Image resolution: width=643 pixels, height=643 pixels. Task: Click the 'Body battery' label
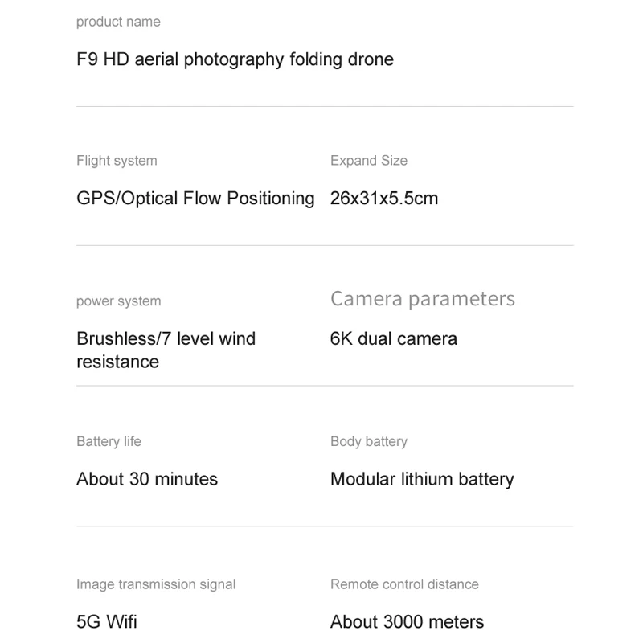[x=369, y=441]
